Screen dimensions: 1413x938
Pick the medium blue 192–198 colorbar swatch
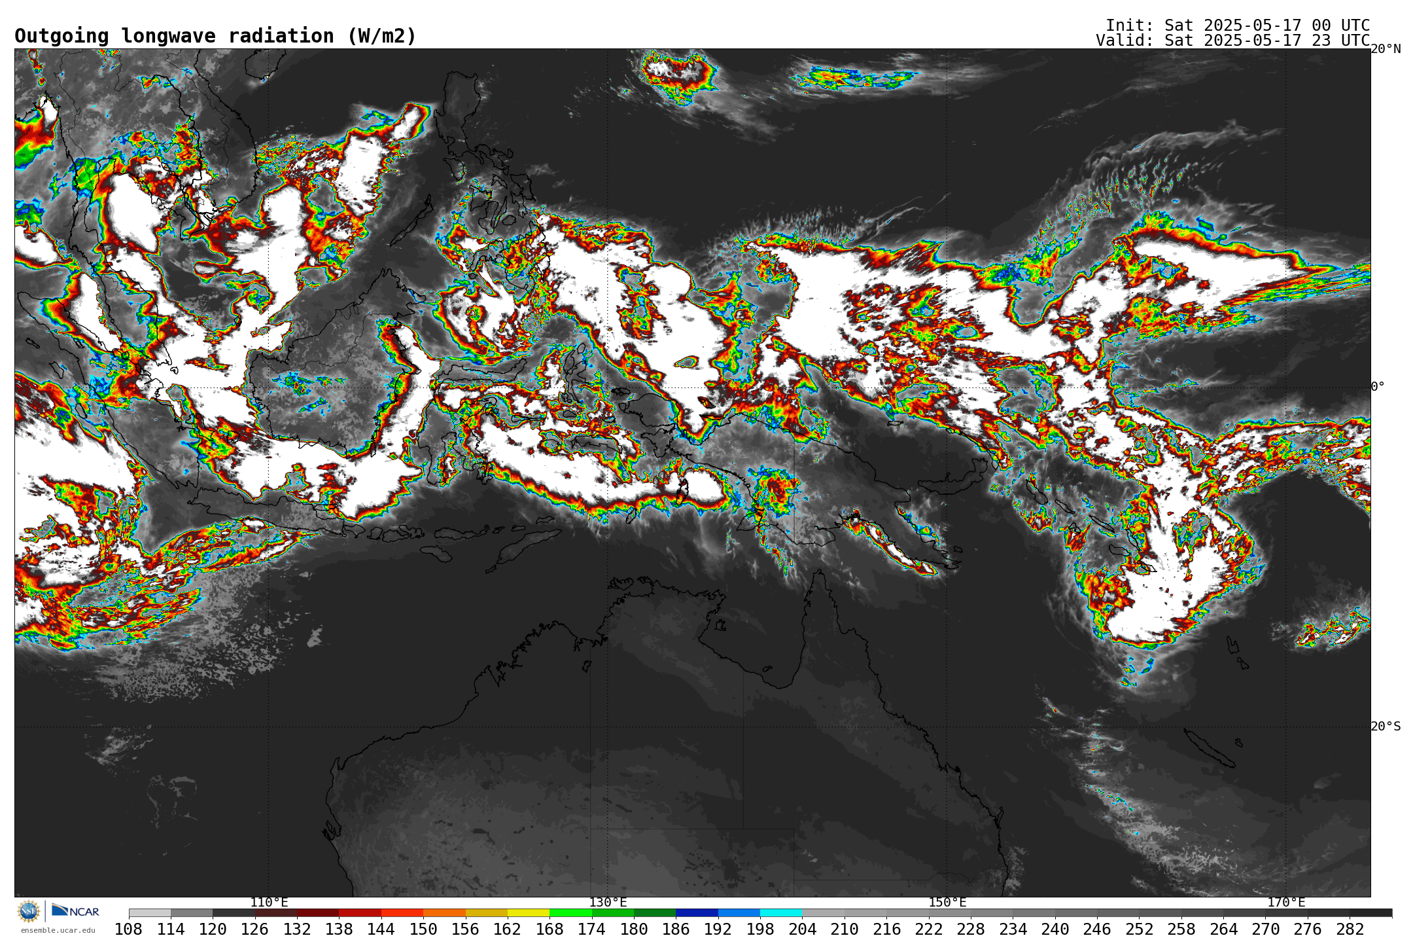click(x=739, y=913)
